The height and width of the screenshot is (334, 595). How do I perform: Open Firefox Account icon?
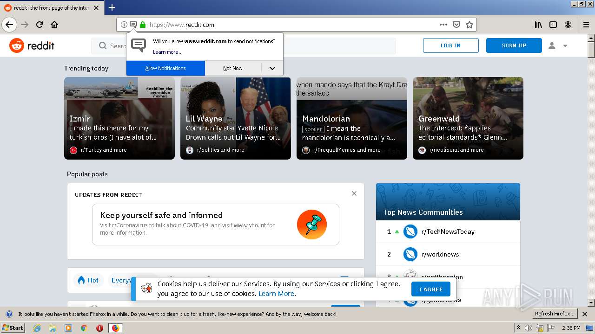pos(568,25)
